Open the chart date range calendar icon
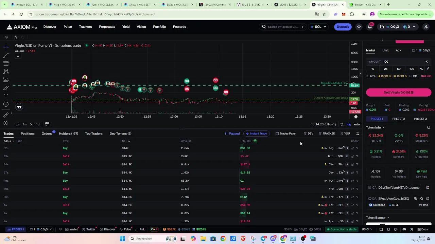The height and width of the screenshot is (244, 435). click(x=47, y=124)
